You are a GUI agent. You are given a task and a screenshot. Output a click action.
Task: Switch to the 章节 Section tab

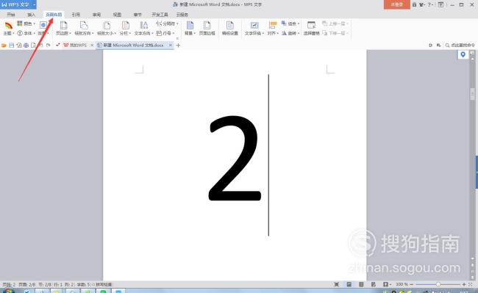138,15
